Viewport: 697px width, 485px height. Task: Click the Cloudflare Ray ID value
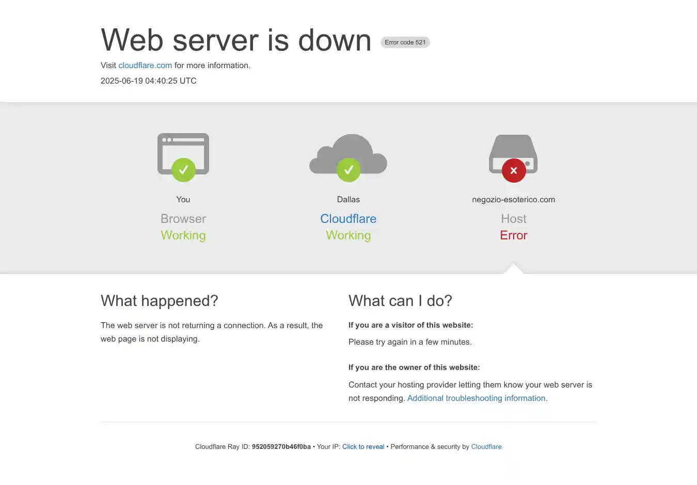[281, 447]
